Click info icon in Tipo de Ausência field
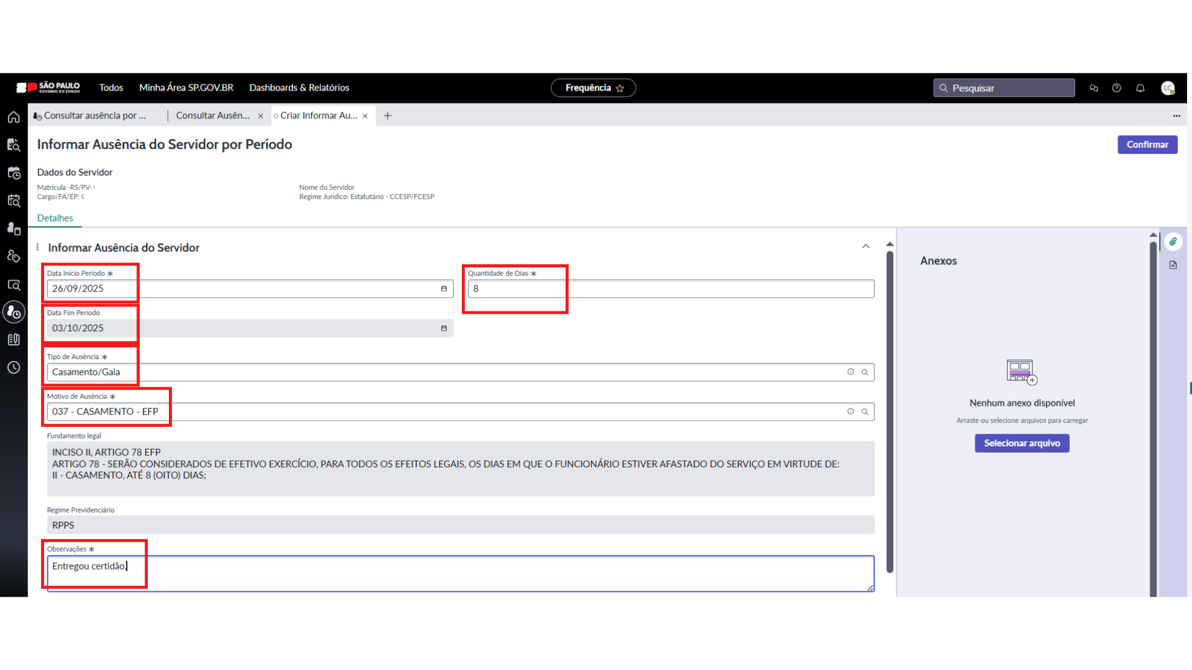The image size is (1192, 670). point(851,372)
